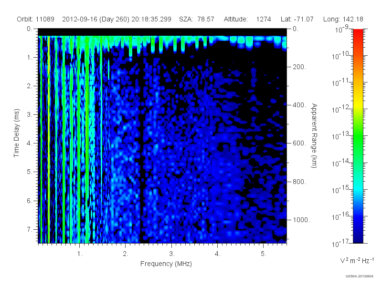Viewport: 382px width, 286px height.
Task: Click the Apparent Range (km) axis title
Action: coord(314,135)
